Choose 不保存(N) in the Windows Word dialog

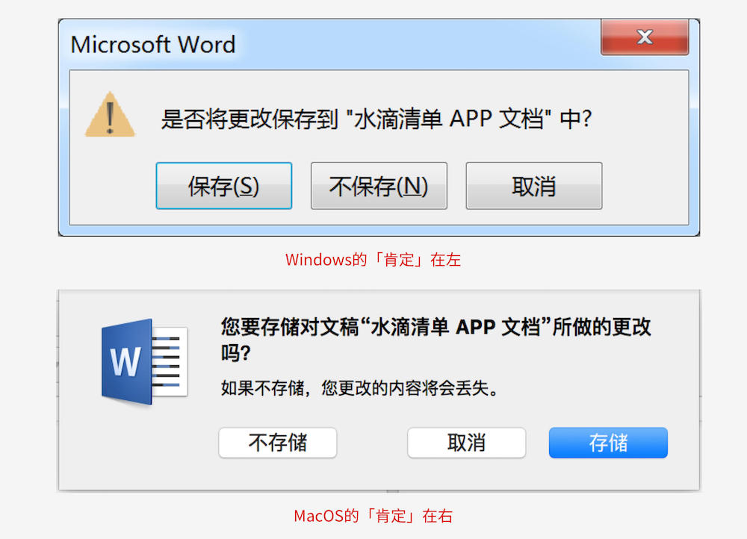point(379,186)
